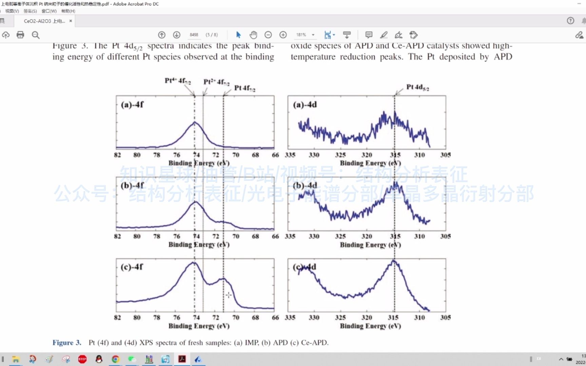Viewport: 586px width, 366px height.
Task: Go to previous page with up arrow
Action: pos(162,35)
